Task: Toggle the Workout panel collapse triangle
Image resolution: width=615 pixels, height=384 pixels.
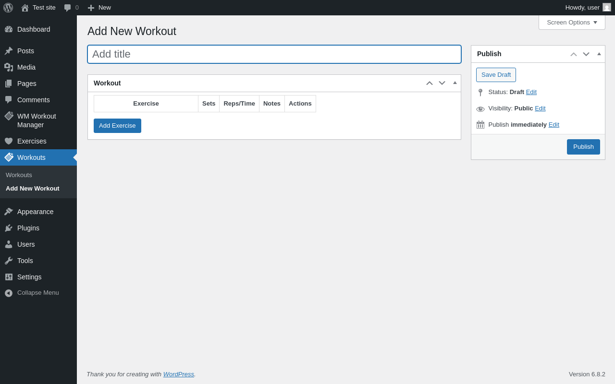Action: [x=455, y=83]
